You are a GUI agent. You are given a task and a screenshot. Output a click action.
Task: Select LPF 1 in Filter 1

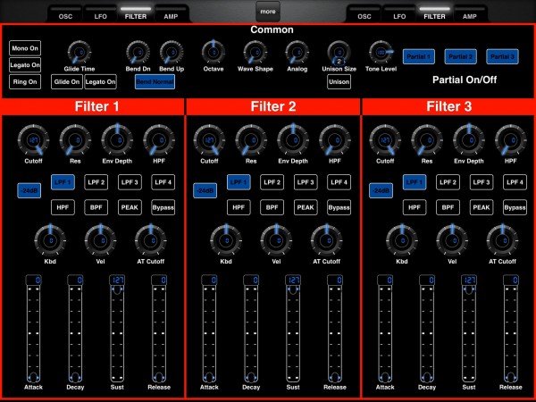[63, 182]
